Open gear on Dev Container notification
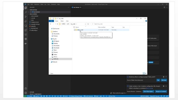 (x=164, y=86)
